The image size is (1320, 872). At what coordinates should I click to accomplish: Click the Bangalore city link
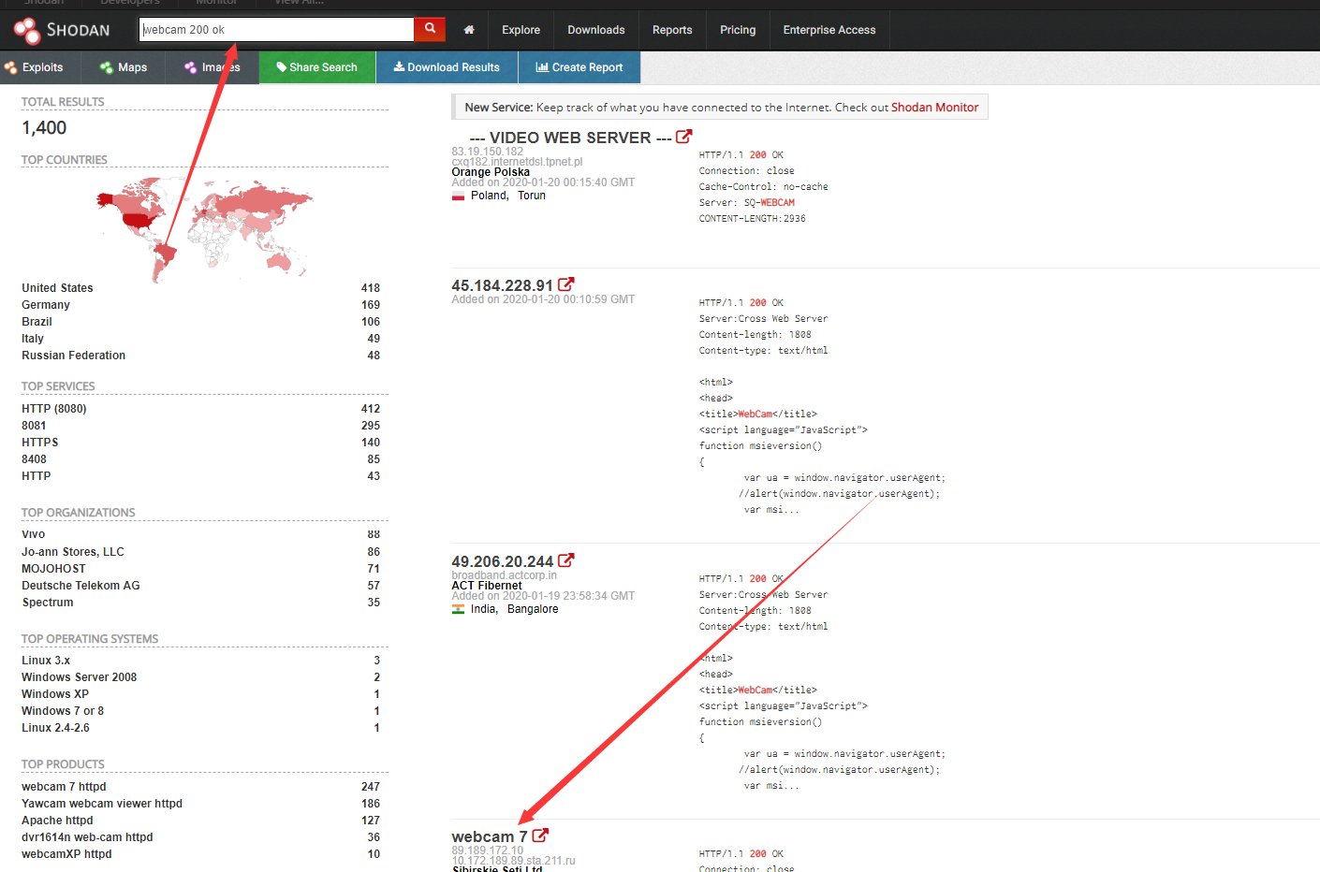(x=533, y=609)
